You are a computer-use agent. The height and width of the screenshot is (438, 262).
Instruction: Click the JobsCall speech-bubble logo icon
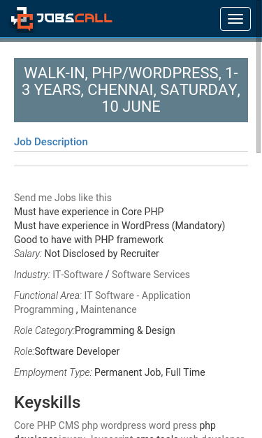pos(22,19)
